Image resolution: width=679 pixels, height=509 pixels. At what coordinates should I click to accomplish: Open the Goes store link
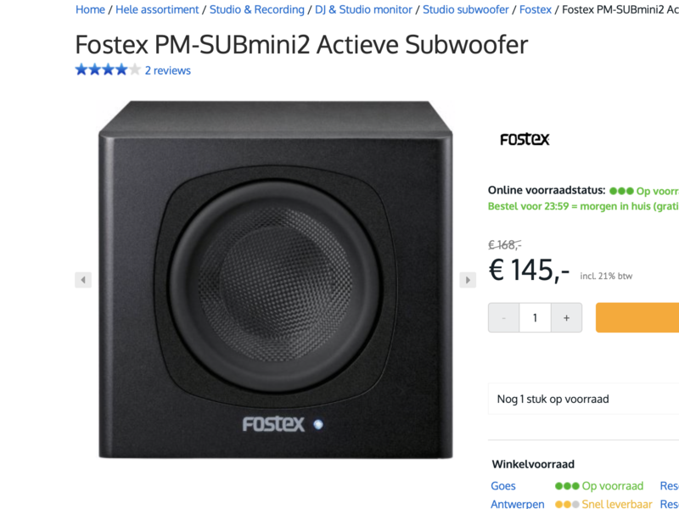click(x=503, y=486)
